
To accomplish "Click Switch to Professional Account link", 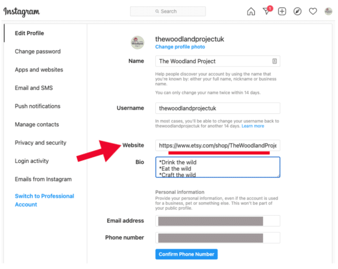I will [x=44, y=200].
